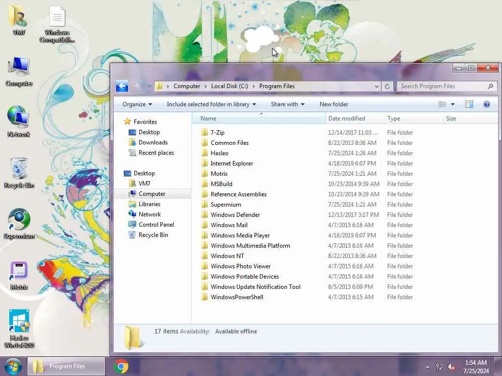
Task: Launch the Motrix desktop shortcut
Action: tap(19, 271)
